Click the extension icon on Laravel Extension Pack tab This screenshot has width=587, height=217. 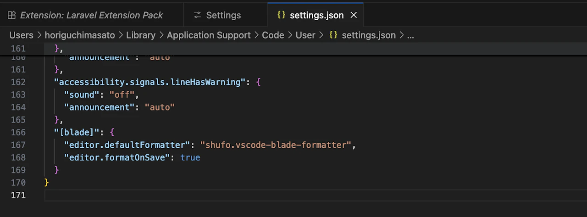(12, 15)
